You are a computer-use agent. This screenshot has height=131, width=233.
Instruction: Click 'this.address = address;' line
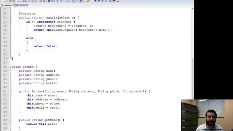[47, 99]
